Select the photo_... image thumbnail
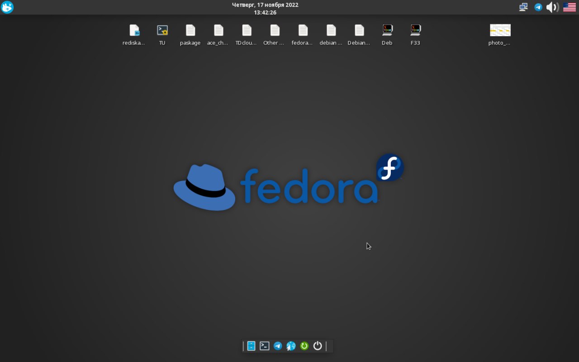 (500, 35)
